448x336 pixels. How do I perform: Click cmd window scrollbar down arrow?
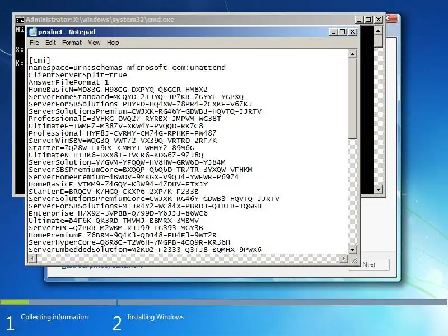point(379,189)
